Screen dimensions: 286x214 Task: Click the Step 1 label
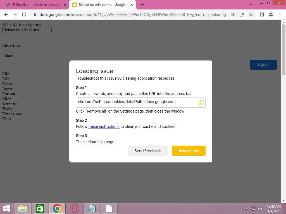(x=81, y=87)
